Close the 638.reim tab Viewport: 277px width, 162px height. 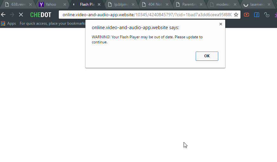[30, 4]
